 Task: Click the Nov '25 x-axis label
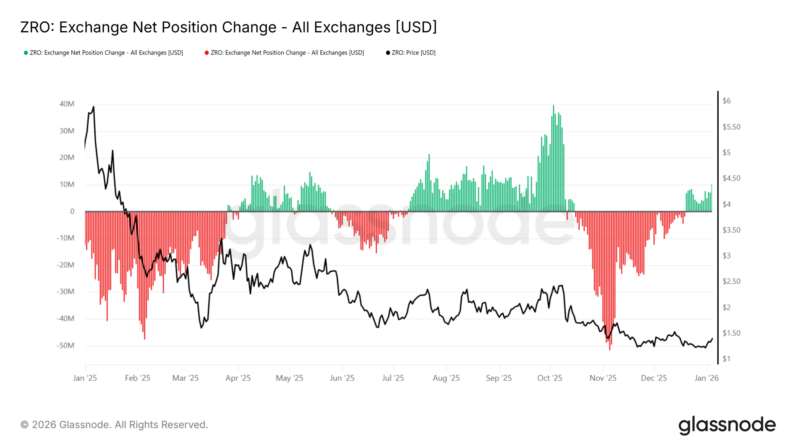603,378
